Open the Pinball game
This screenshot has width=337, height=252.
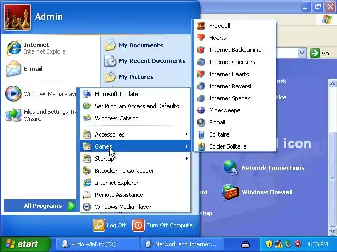(235, 122)
